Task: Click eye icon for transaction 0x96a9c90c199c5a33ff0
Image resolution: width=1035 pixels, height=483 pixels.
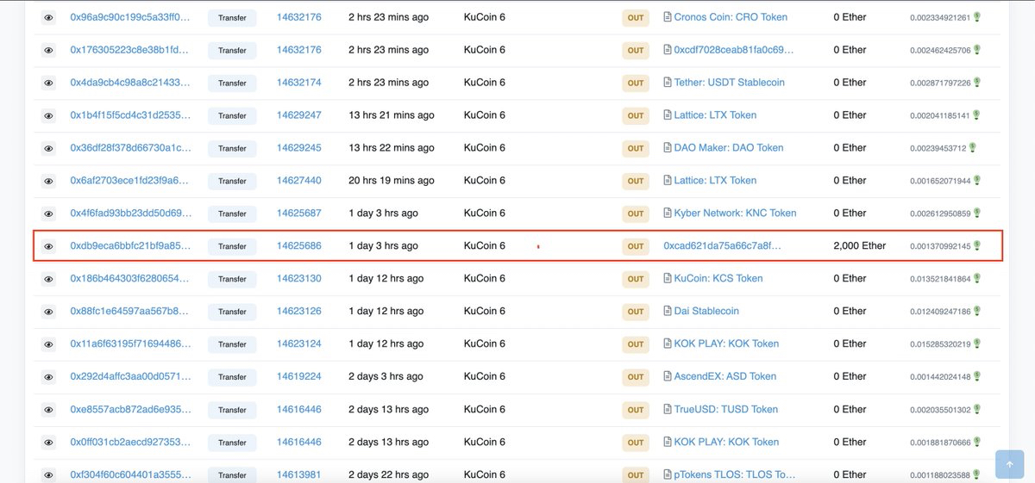Action: (49, 17)
